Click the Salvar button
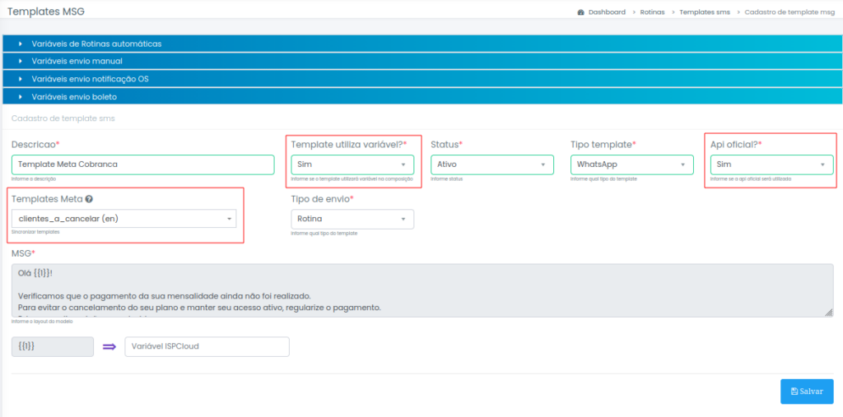Screen dimensions: 843x417 (x=807, y=392)
